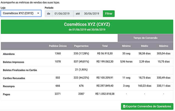Click Exportar Conversões de Operadores button
This screenshot has height=111, width=175.
click(147, 106)
